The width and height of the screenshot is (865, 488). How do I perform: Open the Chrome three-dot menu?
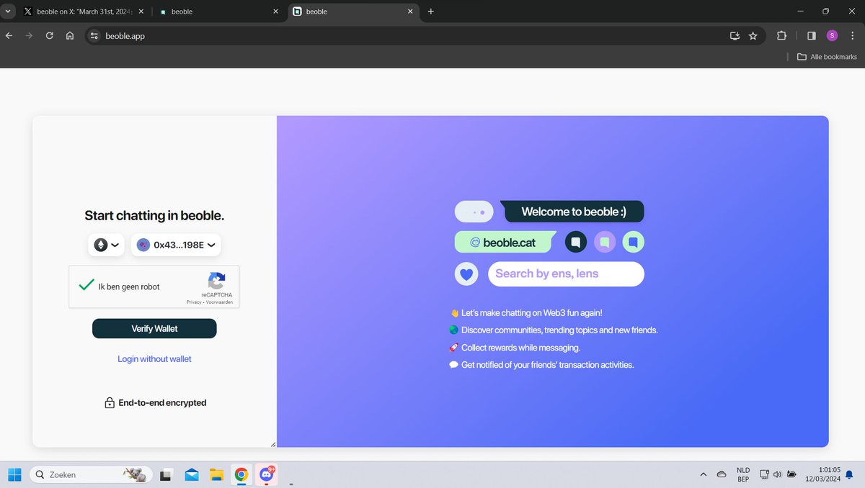pyautogui.click(x=853, y=35)
